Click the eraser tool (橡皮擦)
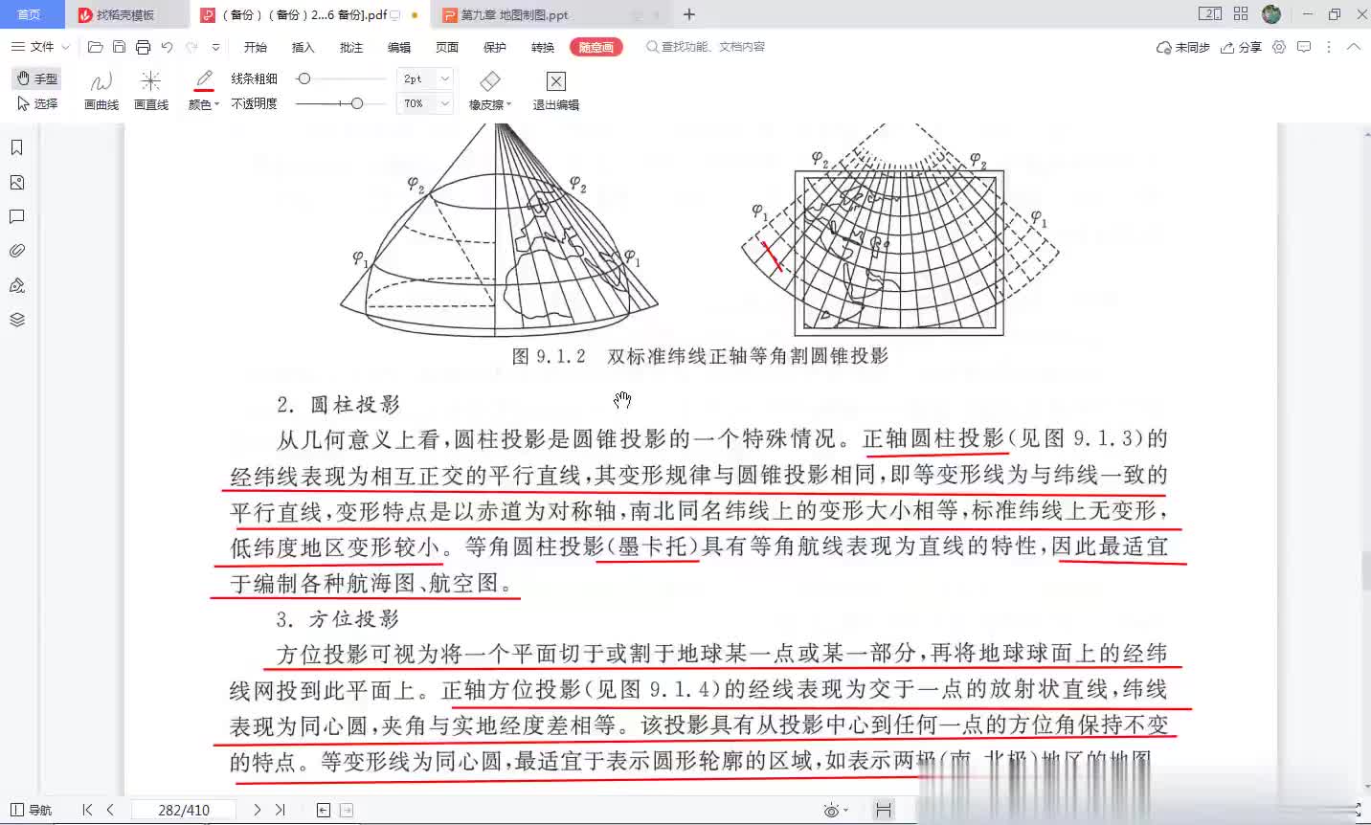The height and width of the screenshot is (825, 1371). (490, 89)
